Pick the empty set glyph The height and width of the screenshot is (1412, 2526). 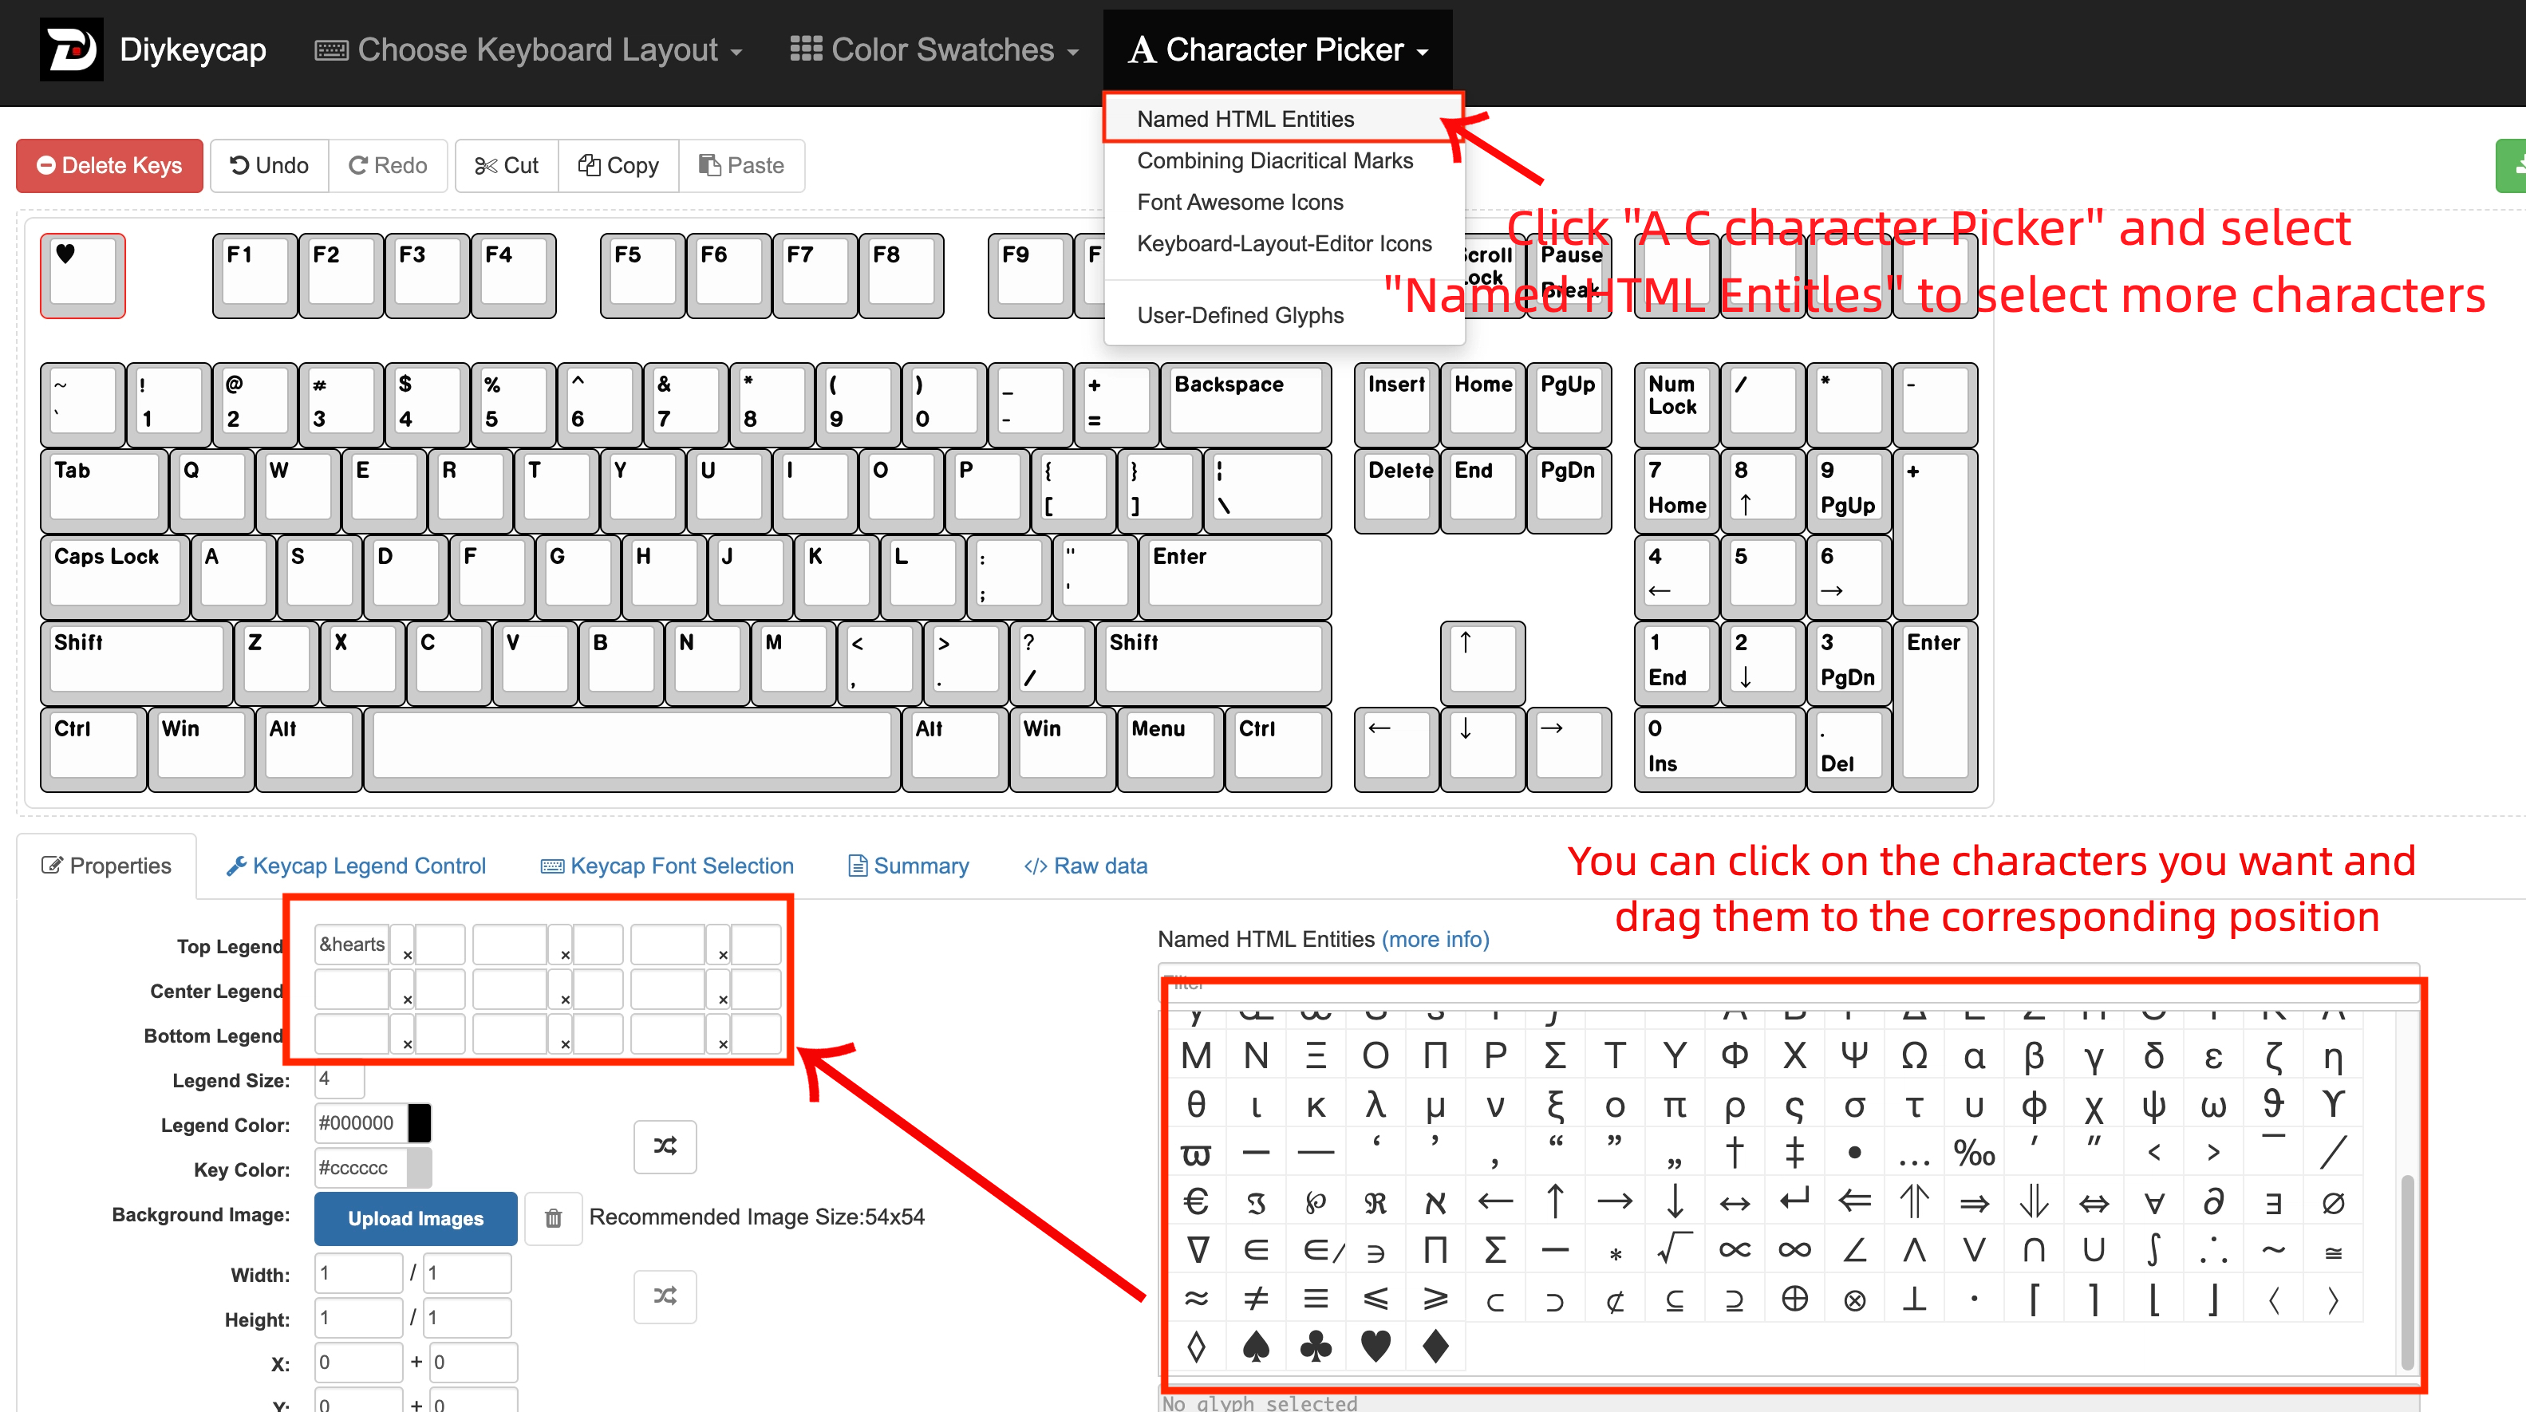tap(2333, 1201)
